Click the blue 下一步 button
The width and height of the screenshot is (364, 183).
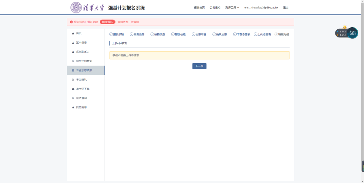[x=200, y=66]
